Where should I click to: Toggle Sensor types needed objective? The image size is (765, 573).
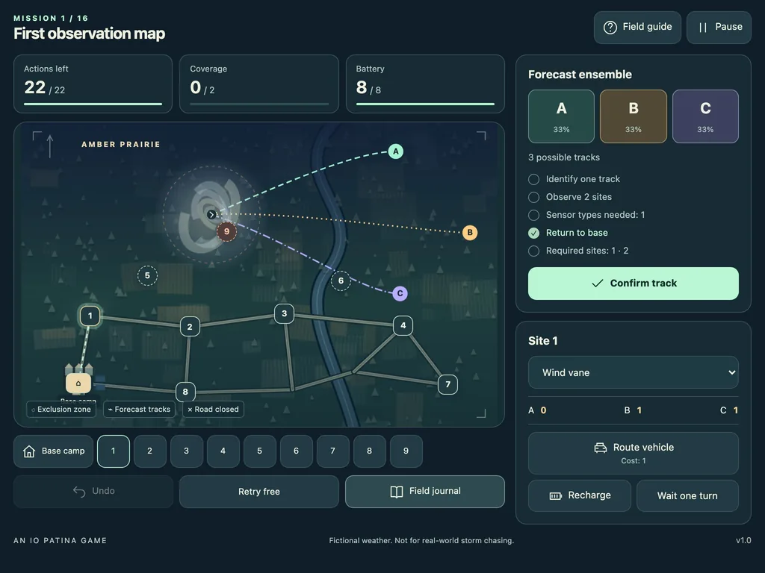click(533, 215)
